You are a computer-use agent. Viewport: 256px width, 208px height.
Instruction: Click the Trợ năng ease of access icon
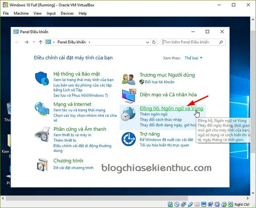129,139
